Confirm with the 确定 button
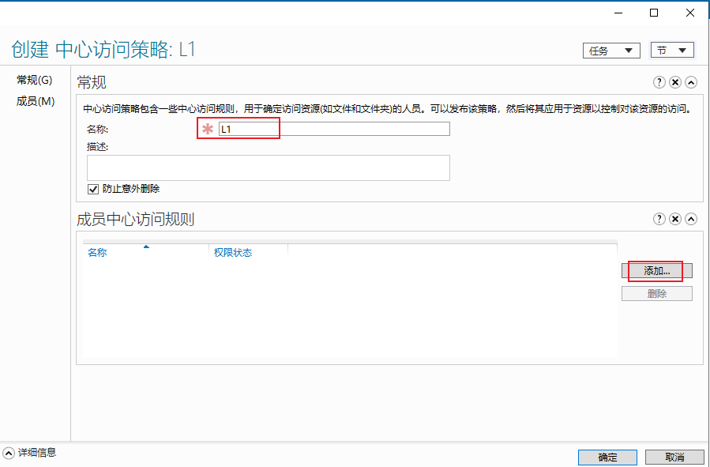The width and height of the screenshot is (710, 467). pos(607,457)
